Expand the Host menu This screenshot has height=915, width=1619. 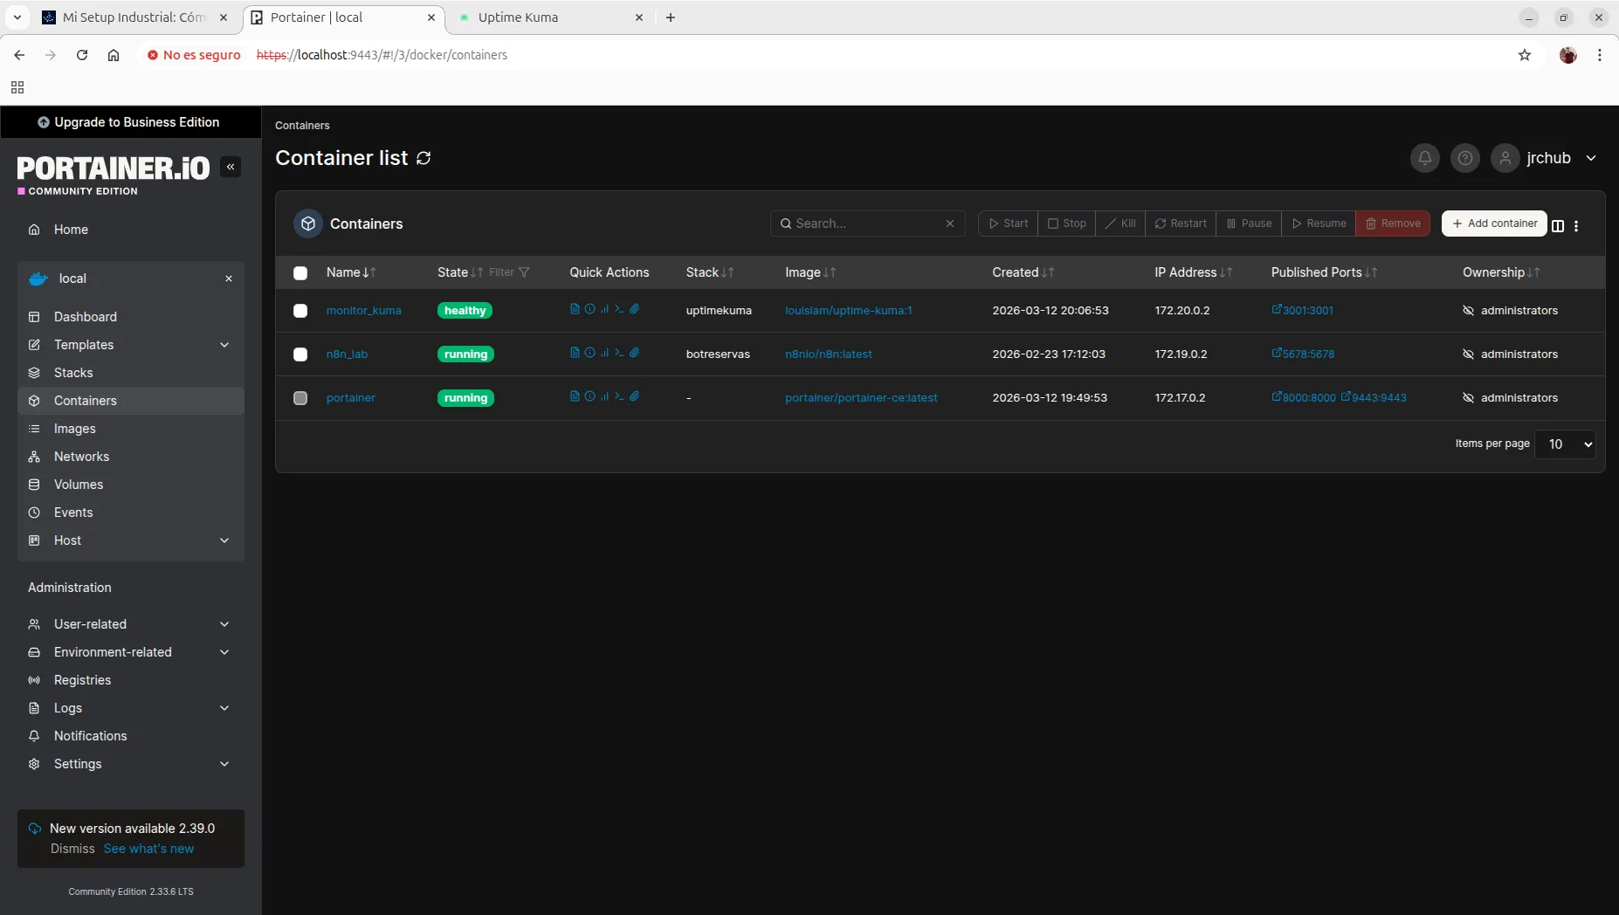(131, 540)
